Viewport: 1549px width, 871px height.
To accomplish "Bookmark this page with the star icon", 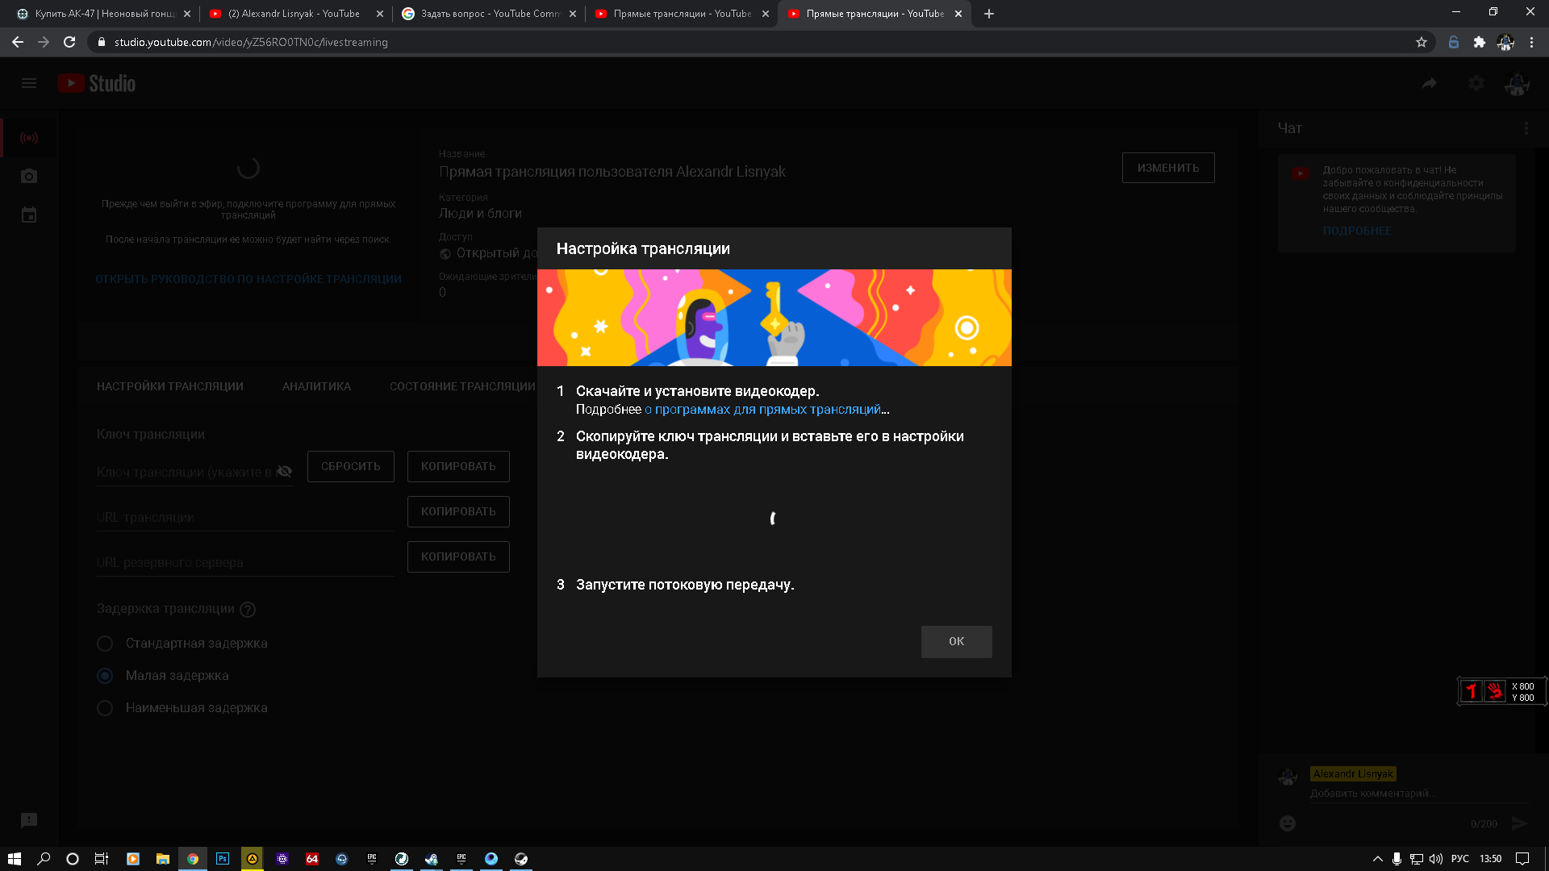I will pos(1422,42).
